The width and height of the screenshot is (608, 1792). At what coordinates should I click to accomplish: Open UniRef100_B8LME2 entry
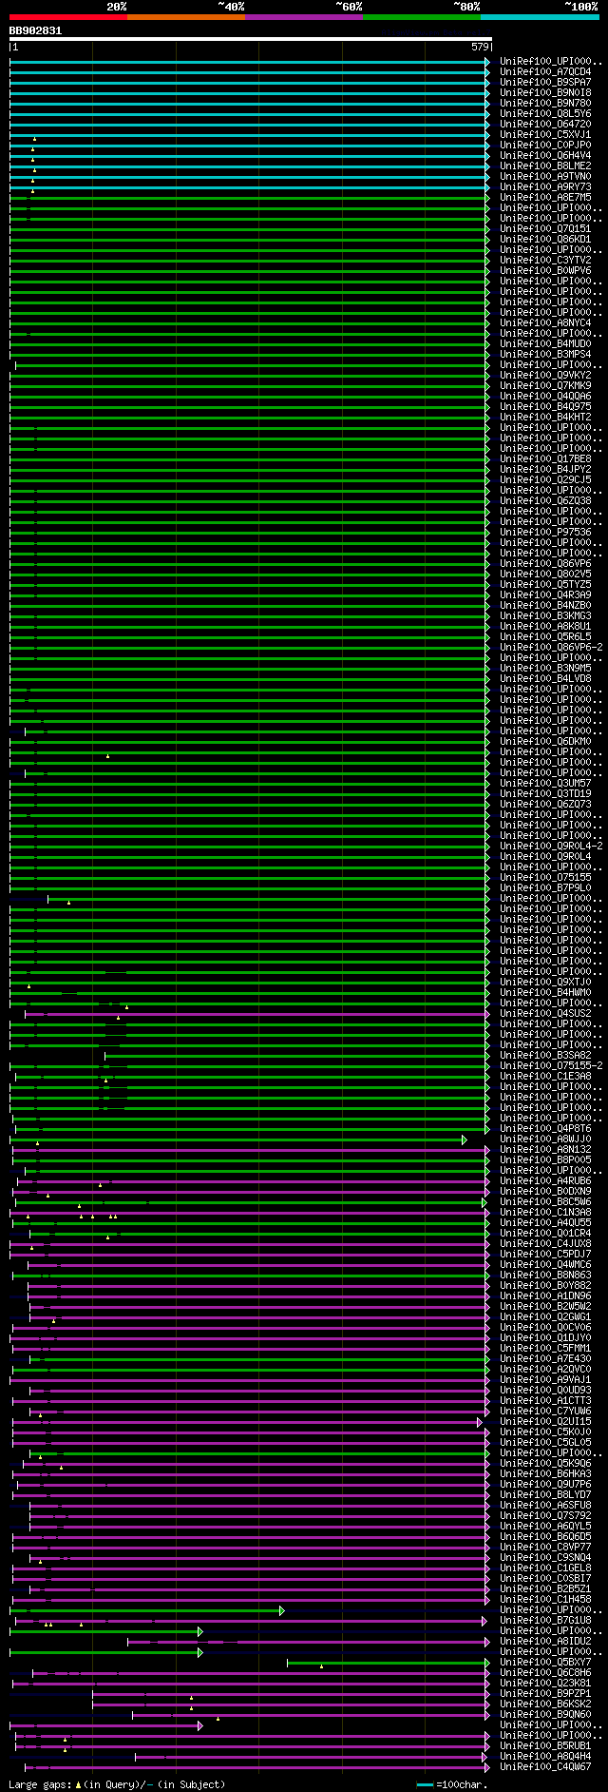click(x=545, y=166)
